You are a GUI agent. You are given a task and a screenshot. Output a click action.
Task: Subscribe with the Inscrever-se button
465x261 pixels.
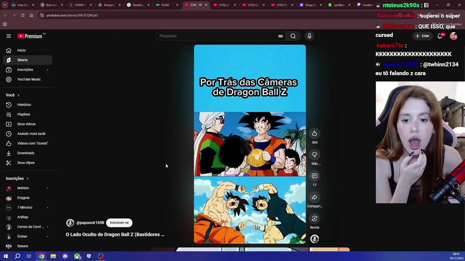click(x=119, y=223)
